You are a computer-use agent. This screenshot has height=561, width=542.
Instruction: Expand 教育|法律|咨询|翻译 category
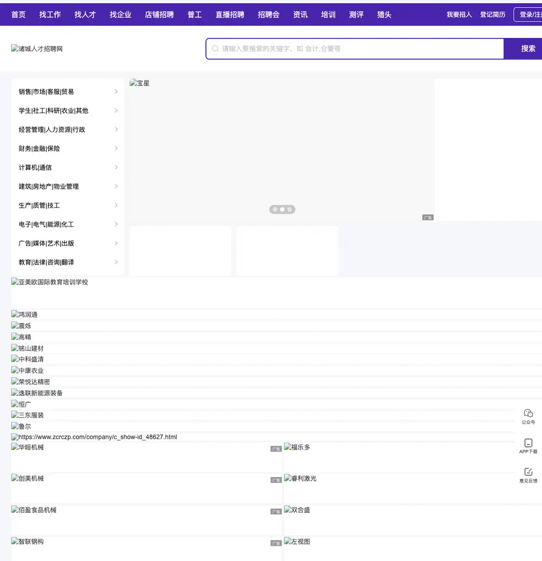pyautogui.click(x=68, y=262)
